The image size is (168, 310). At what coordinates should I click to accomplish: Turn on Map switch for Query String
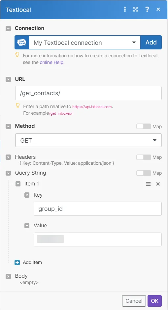(144, 173)
